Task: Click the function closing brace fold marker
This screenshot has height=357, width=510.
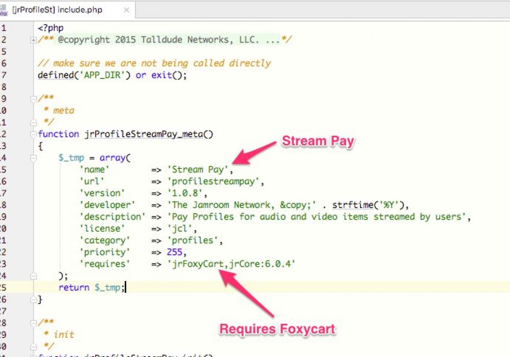Action: 33,299
